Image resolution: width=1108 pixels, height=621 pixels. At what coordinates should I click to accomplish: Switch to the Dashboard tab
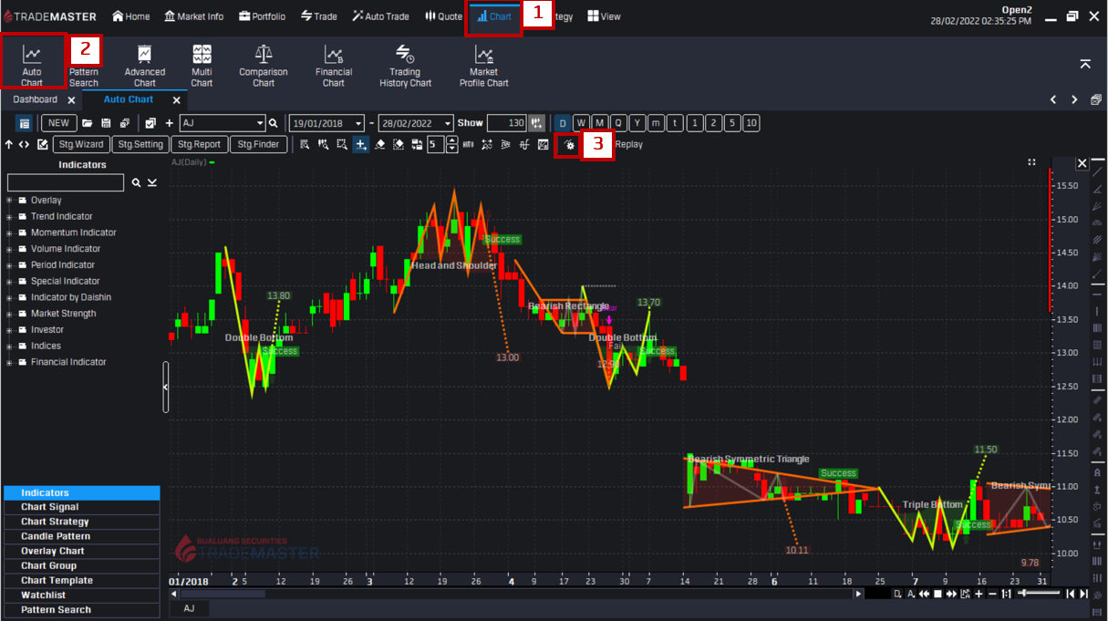[x=35, y=99]
